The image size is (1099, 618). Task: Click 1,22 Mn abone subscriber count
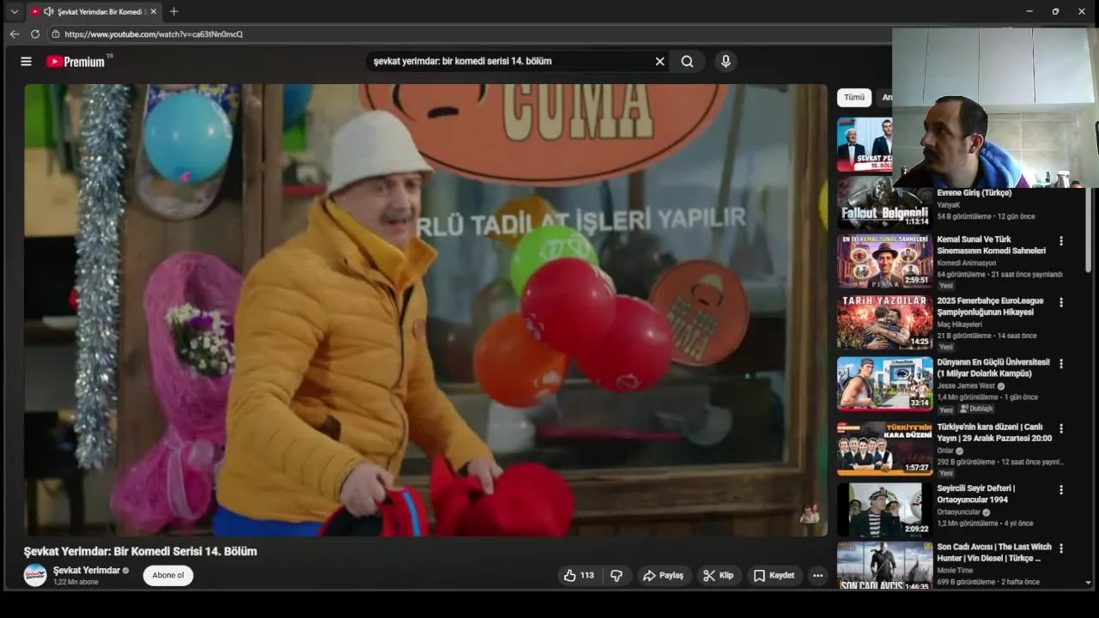click(76, 582)
